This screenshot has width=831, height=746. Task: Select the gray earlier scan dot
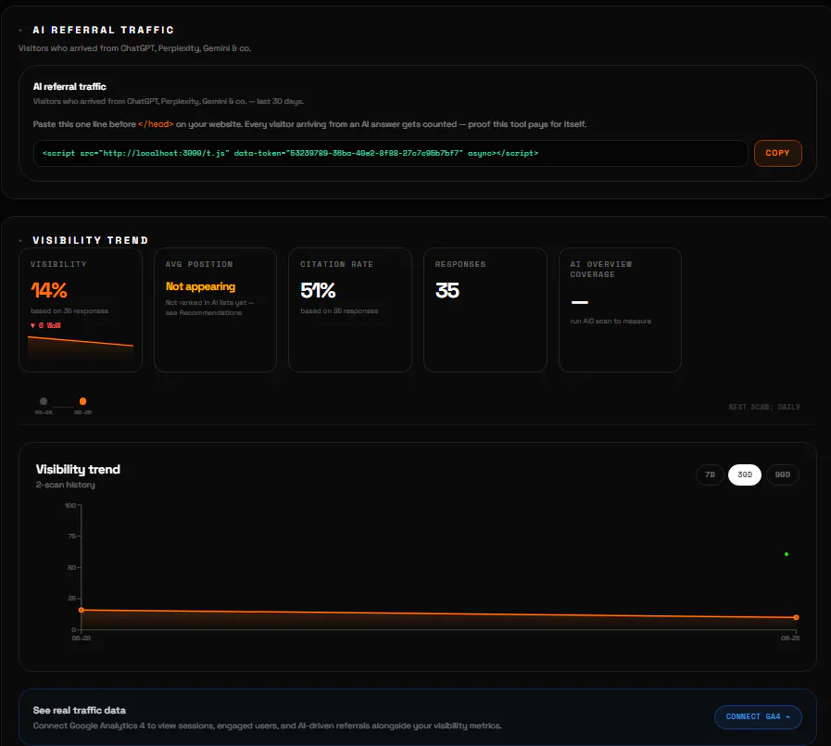(44, 401)
